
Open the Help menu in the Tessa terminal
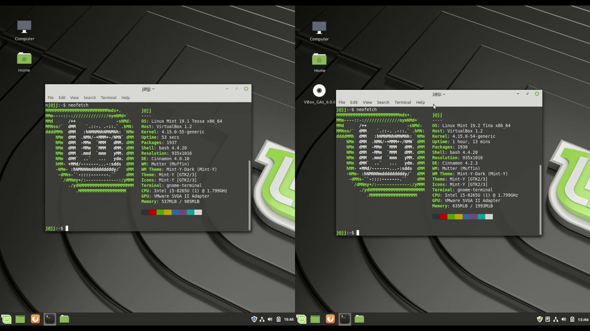(125, 97)
